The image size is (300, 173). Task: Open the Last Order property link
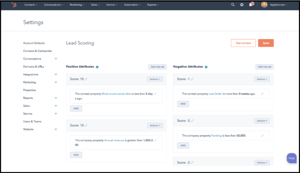click(x=216, y=94)
